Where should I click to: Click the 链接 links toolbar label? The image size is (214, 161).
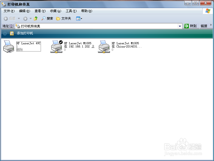204,26
